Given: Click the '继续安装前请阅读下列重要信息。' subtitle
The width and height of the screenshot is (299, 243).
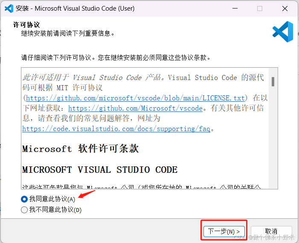Looking at the screenshot, I should pyautogui.click(x=68, y=34).
